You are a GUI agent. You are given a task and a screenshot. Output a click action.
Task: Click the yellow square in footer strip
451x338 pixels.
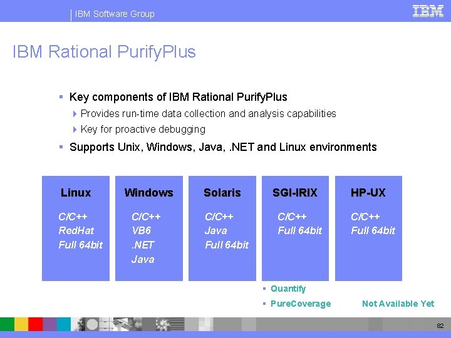[x=21, y=324]
